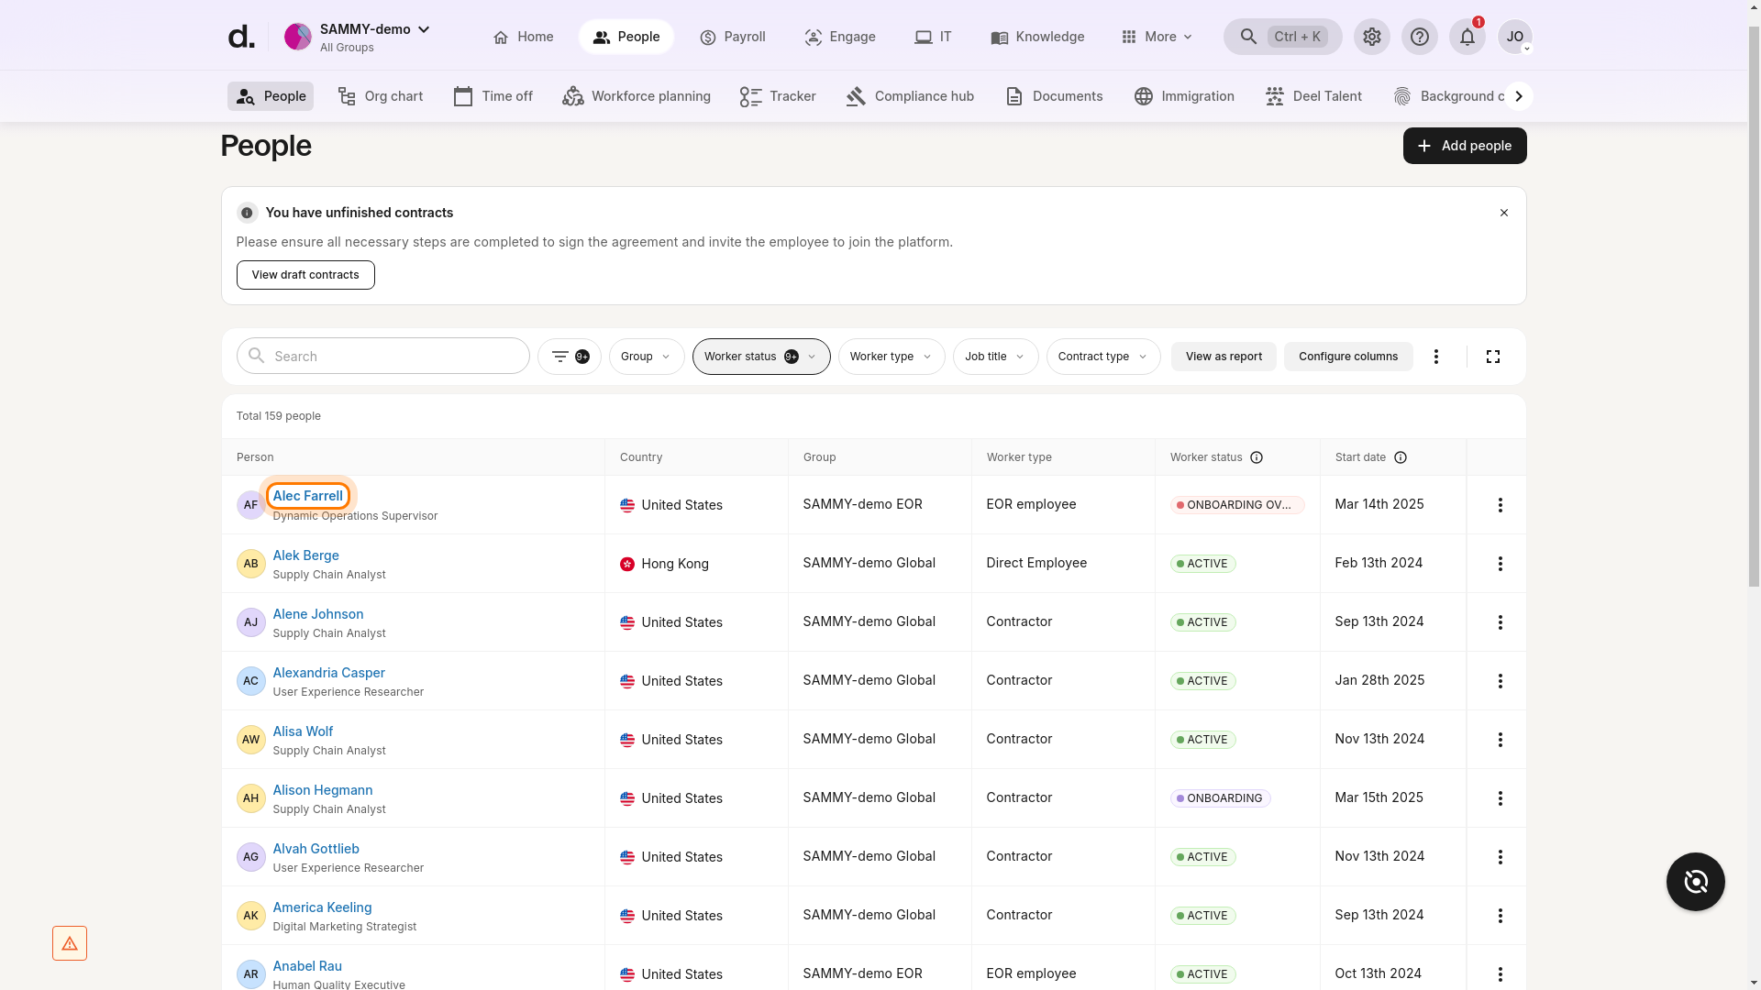The width and height of the screenshot is (1761, 990).
Task: Open the Knowledge tab
Action: coord(1037,37)
